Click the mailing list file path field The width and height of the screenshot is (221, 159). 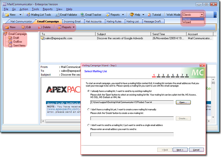pos(132,102)
